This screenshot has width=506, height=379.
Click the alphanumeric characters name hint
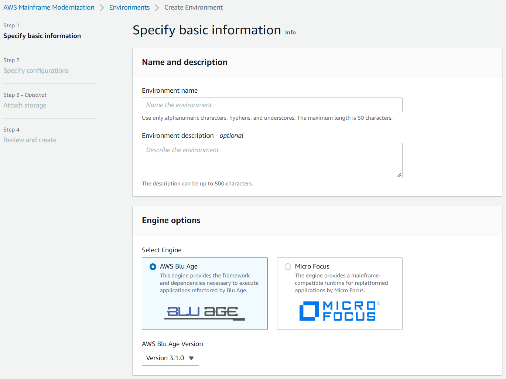267,118
